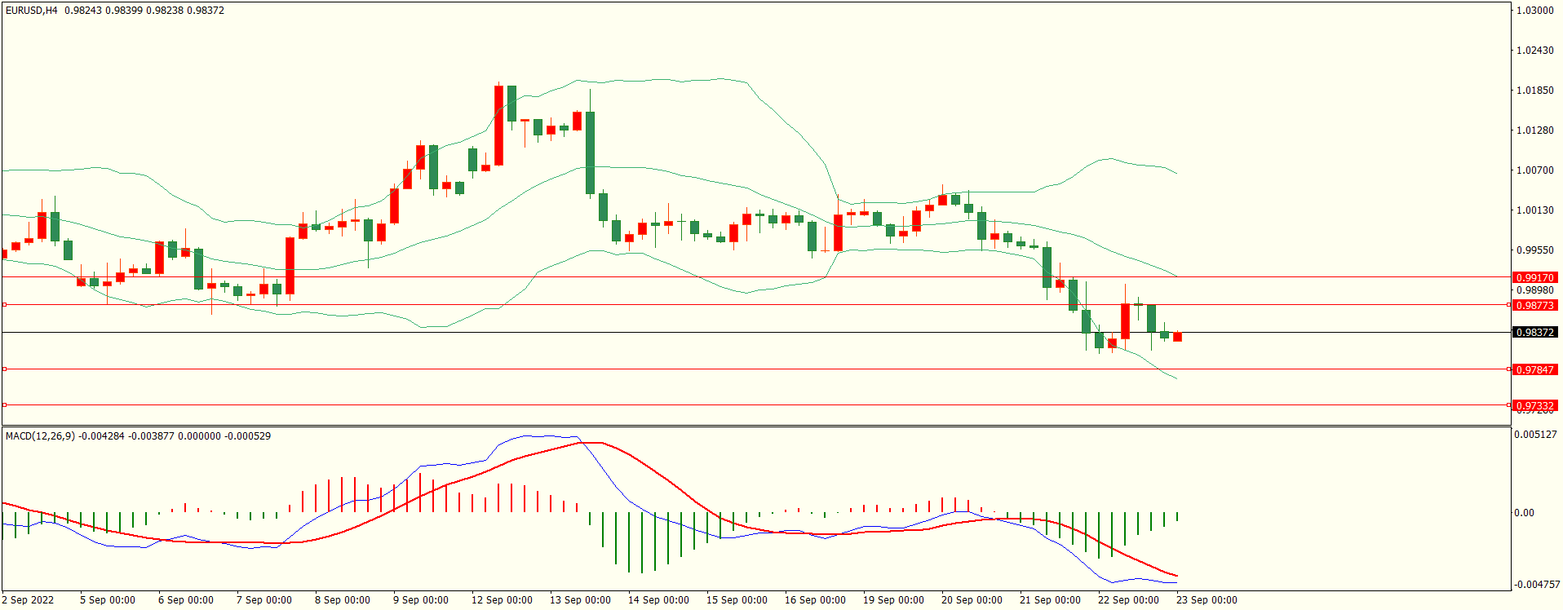Click the -0.004757 MACD scale value
This screenshot has width=1563, height=610.
[x=1536, y=585]
